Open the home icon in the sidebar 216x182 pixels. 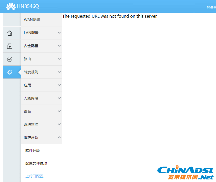[10, 33]
